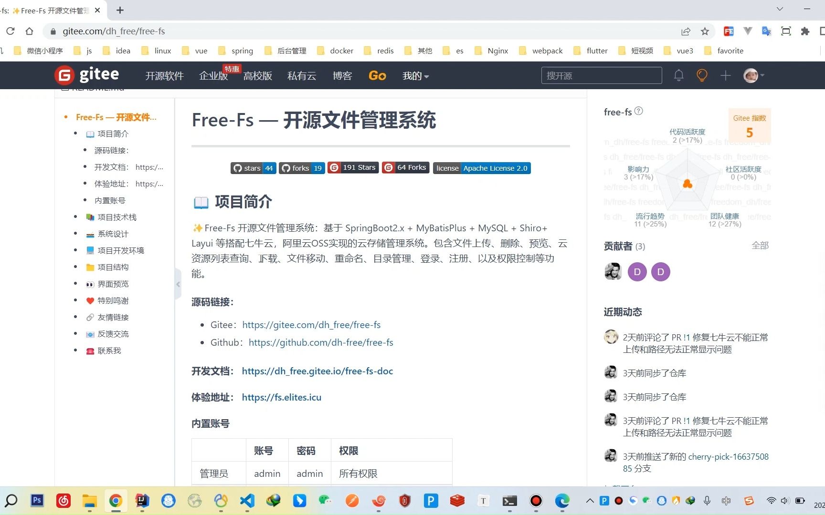
Task: Click the address bar URL
Action: pyautogui.click(x=114, y=31)
